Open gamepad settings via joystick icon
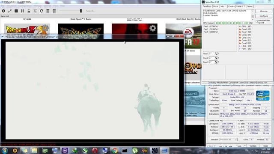274x154 pixels. click(x=29, y=11)
